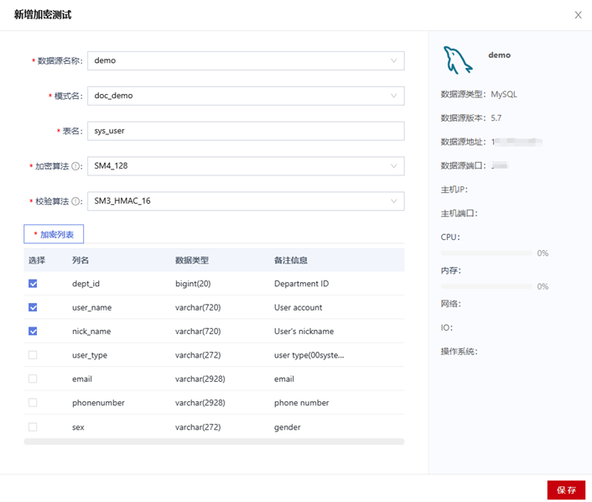The width and height of the screenshot is (592, 502).
Task: Click the user_type column name cell
Action: coord(90,355)
